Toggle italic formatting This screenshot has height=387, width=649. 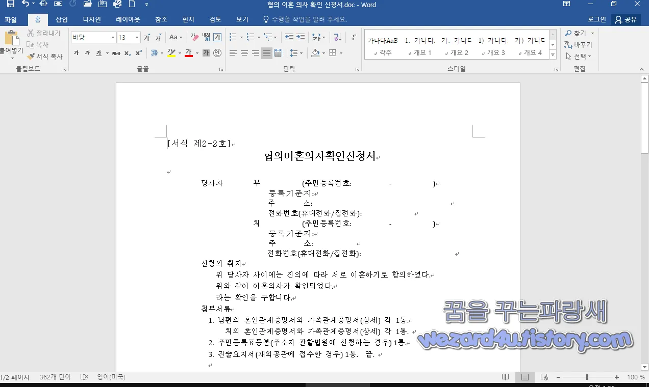point(88,52)
